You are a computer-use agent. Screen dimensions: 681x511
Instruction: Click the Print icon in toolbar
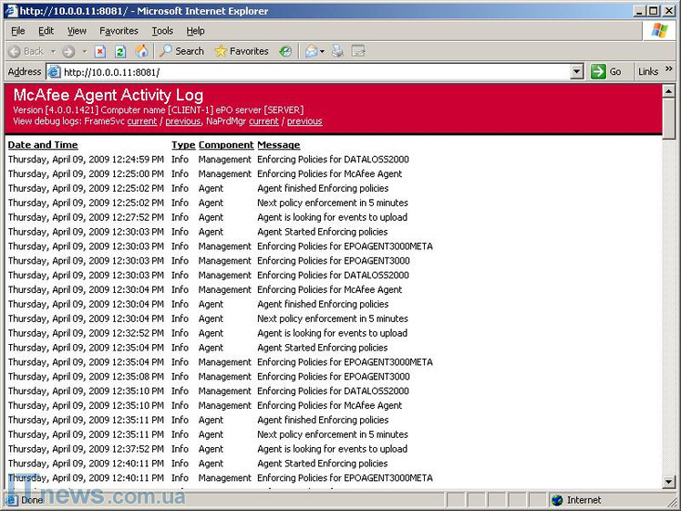337,51
